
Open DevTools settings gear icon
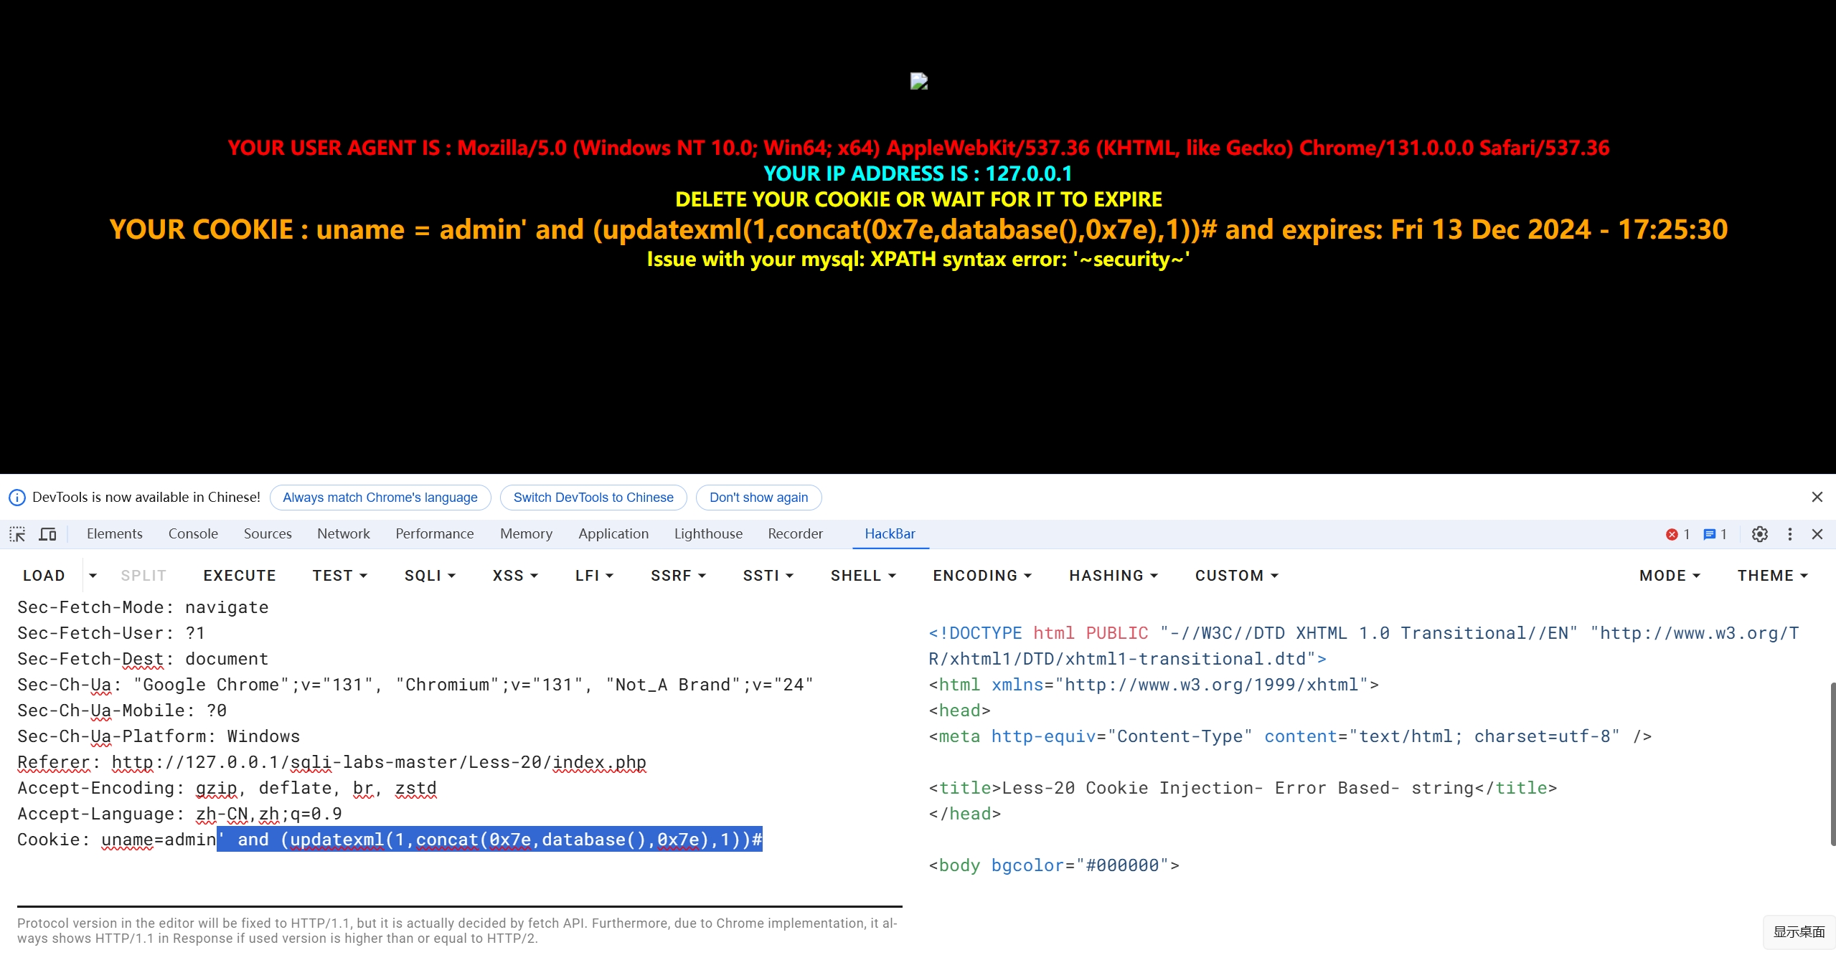[x=1759, y=534]
